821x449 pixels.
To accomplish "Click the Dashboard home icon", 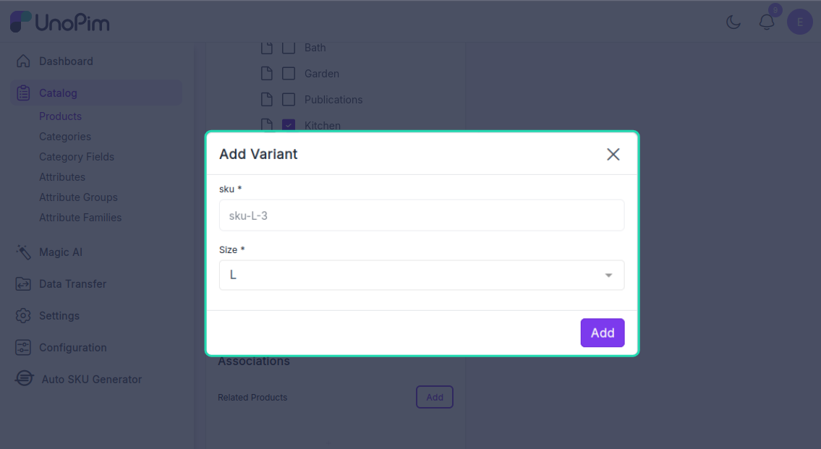I will point(23,61).
